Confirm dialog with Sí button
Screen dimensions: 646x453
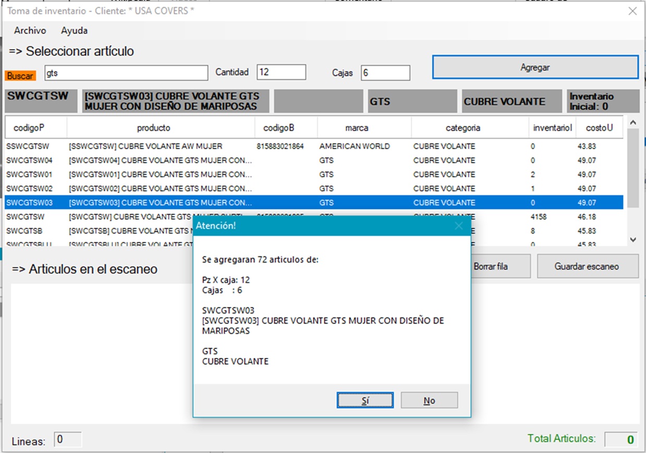pos(365,400)
